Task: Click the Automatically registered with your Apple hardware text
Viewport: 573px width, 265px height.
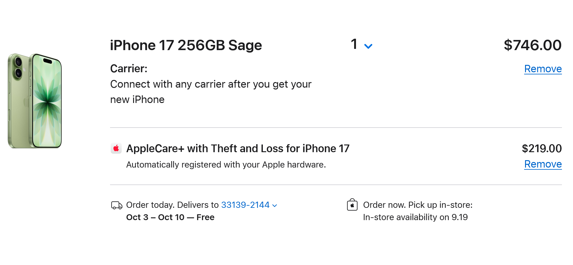Action: tap(226, 164)
